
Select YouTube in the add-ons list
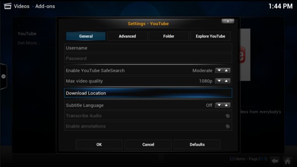coord(27,34)
